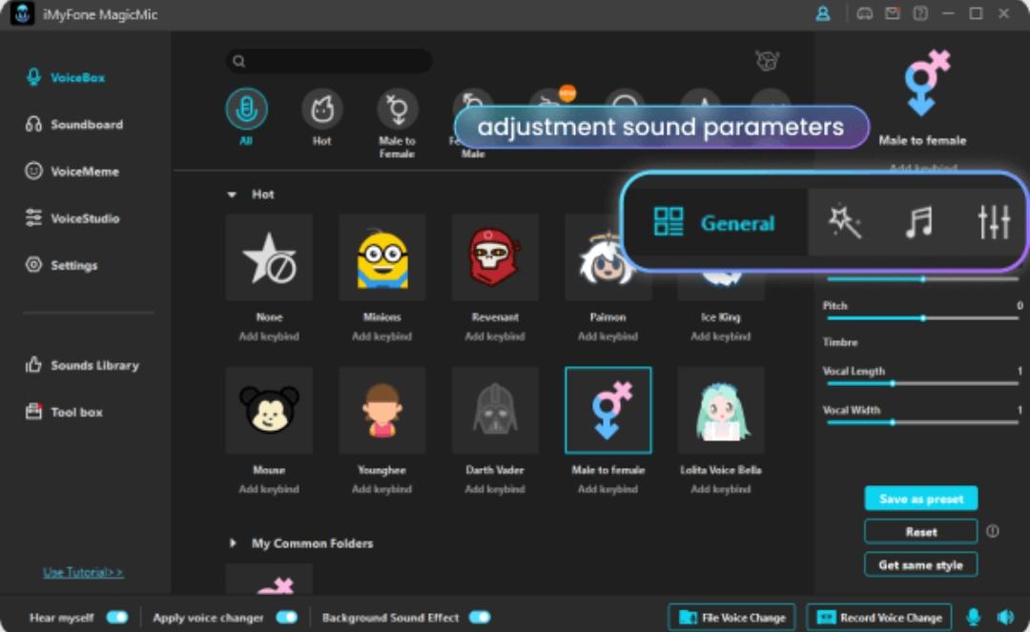Open Sounds Library

[82, 365]
